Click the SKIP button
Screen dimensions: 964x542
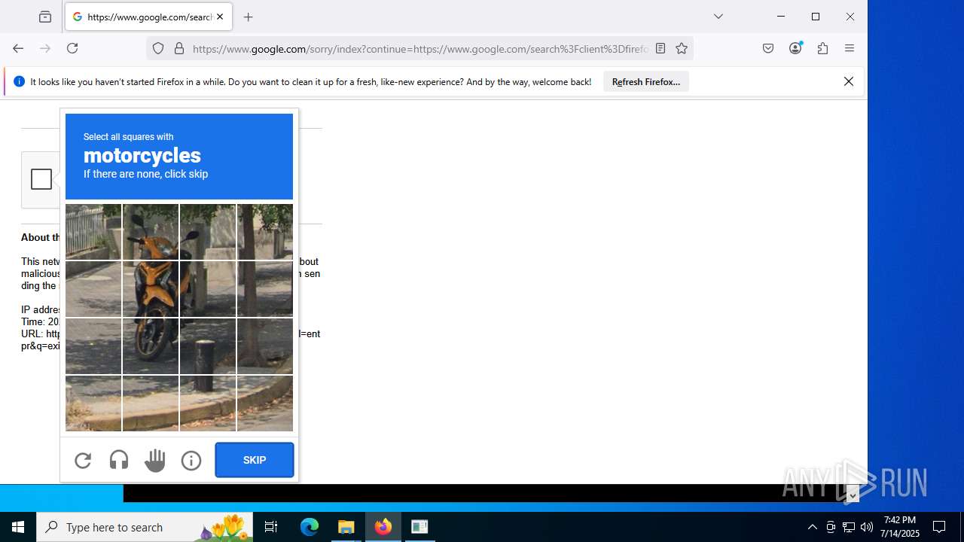(255, 460)
